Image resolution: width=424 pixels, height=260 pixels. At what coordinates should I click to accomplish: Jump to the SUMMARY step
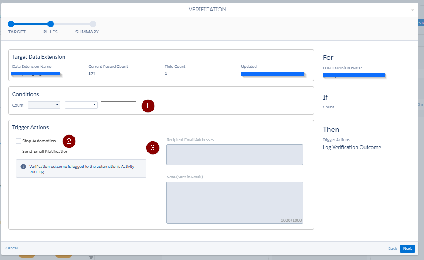tap(93, 24)
